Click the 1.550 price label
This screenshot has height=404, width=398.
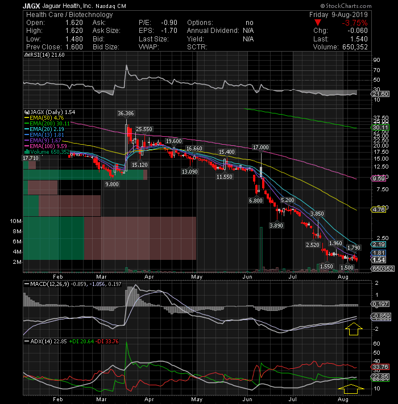pyautogui.click(x=326, y=267)
